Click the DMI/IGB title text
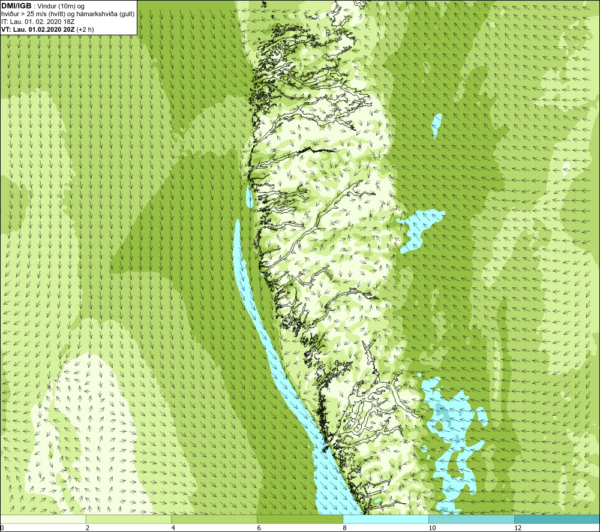 (x=16, y=6)
